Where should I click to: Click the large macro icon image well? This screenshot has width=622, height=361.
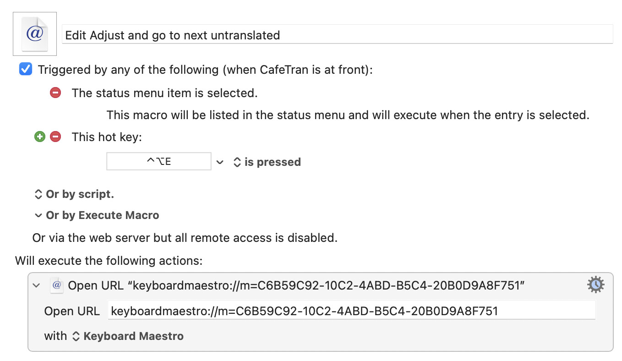click(35, 34)
